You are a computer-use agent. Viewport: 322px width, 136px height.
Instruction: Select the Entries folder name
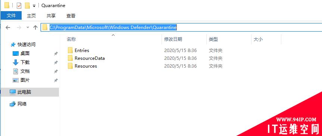click(82, 50)
